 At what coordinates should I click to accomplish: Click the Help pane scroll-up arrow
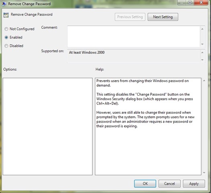[204, 81]
